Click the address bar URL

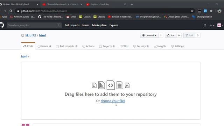click(44, 11)
